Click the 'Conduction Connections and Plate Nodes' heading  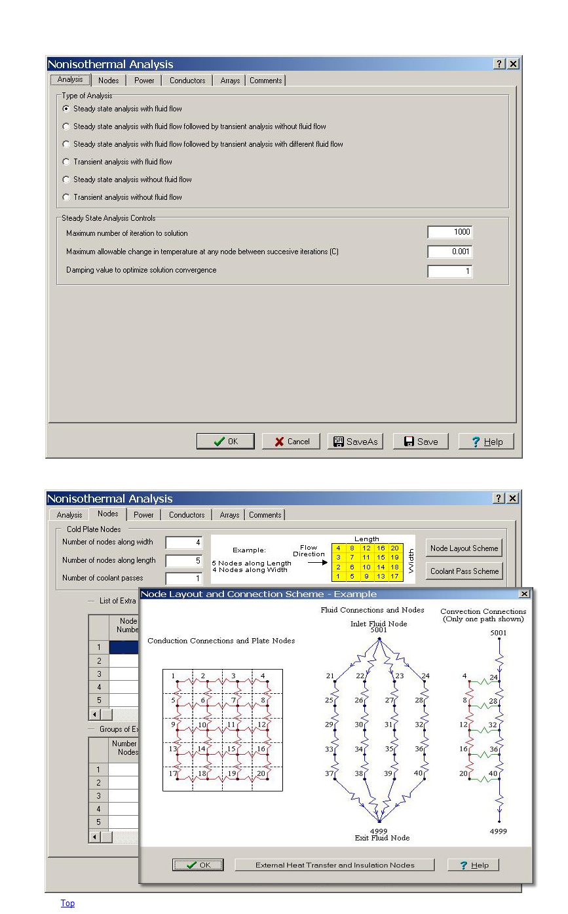pos(221,641)
